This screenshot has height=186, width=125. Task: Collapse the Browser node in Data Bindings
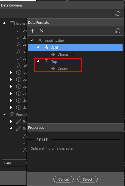click(4, 23)
